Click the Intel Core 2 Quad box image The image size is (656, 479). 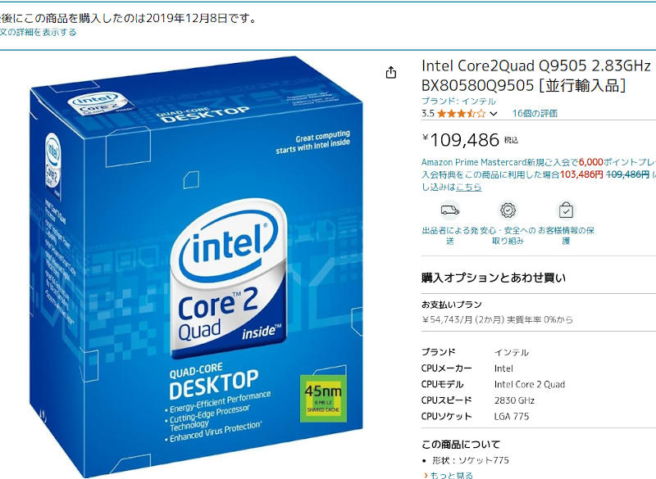196,267
